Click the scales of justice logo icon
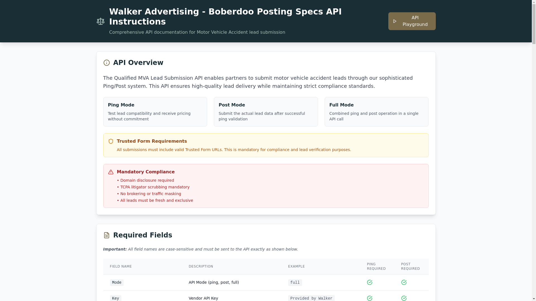The image size is (536, 301). pyautogui.click(x=100, y=21)
